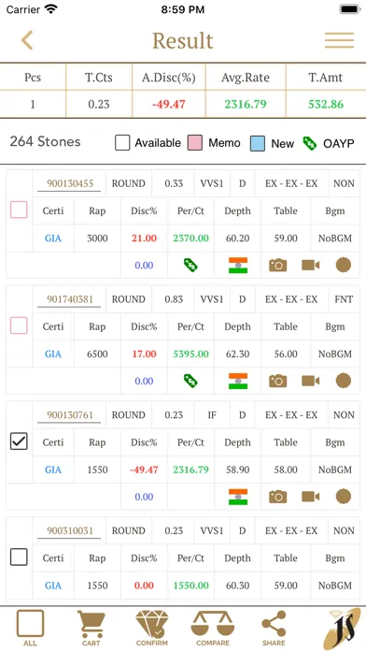Select checkbox for stone 900130455
Screen dimensions: 366x651
tap(19, 210)
